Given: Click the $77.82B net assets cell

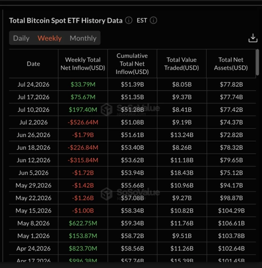Looking at the screenshot, I should coord(232,84).
